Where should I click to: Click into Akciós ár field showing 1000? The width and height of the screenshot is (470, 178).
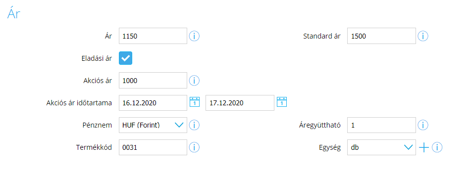pyautogui.click(x=153, y=81)
